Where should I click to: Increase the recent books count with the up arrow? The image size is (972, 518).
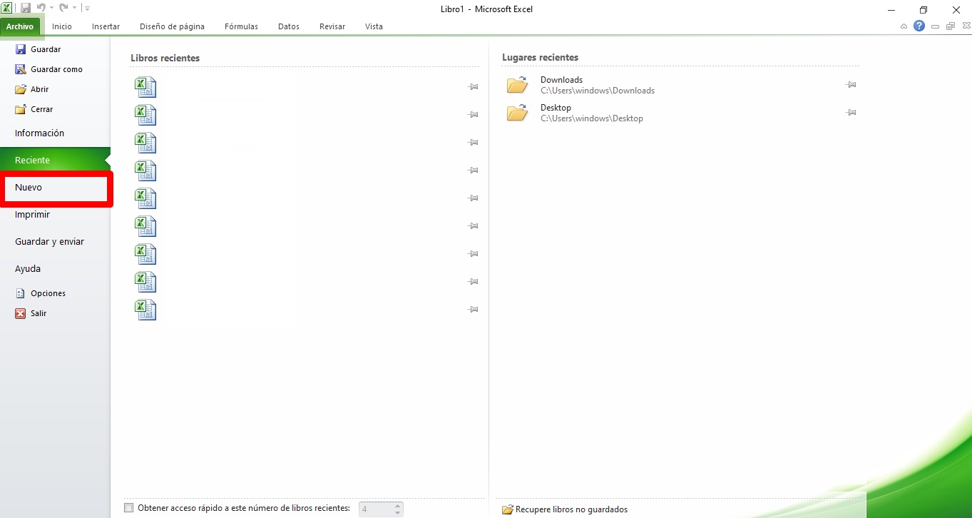point(399,505)
